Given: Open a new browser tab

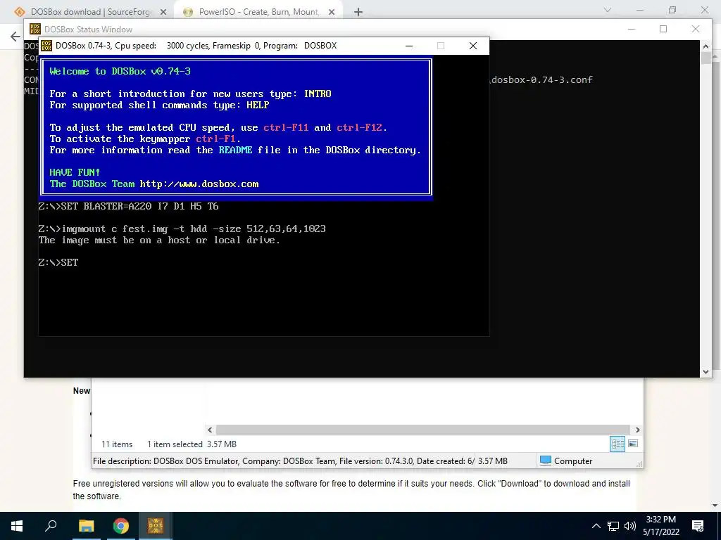Looking at the screenshot, I should tap(358, 13).
